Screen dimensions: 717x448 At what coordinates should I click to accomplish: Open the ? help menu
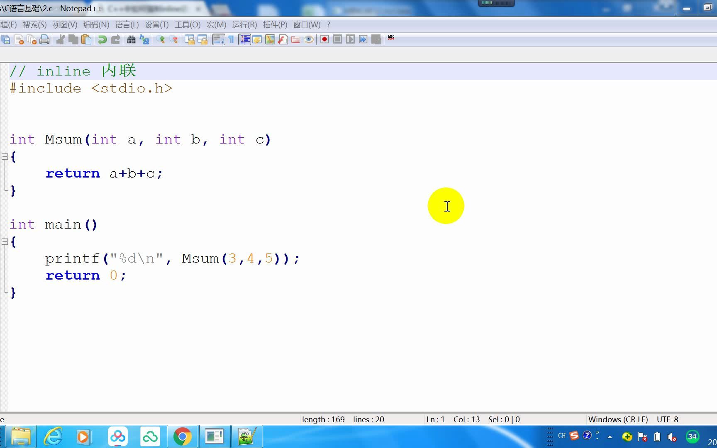click(x=328, y=25)
